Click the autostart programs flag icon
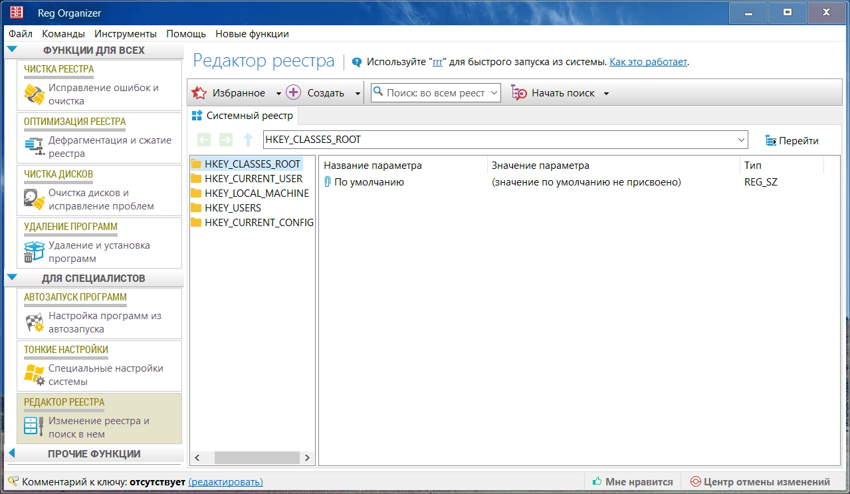Screen dimensions: 850x494 pyautogui.click(x=34, y=322)
